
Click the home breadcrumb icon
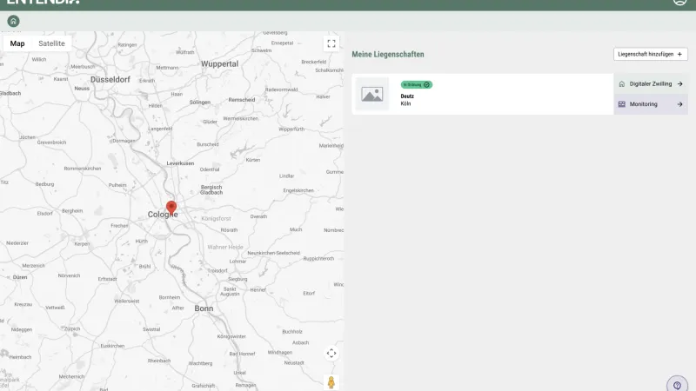pos(13,21)
